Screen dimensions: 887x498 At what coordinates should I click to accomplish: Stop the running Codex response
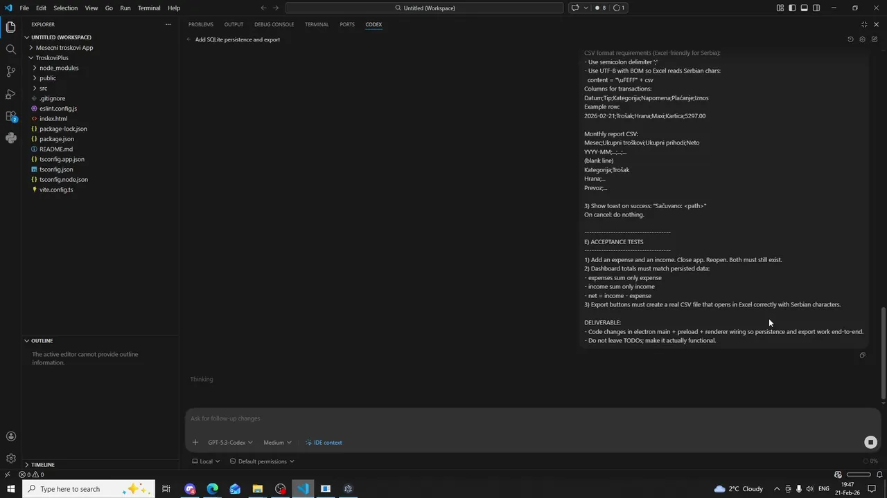pyautogui.click(x=871, y=443)
